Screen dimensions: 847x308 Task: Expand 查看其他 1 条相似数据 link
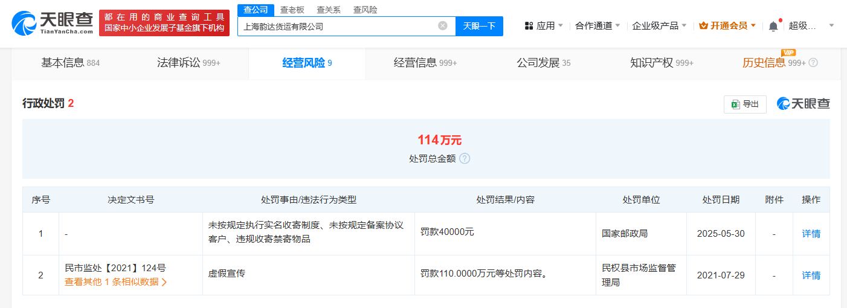(x=116, y=281)
